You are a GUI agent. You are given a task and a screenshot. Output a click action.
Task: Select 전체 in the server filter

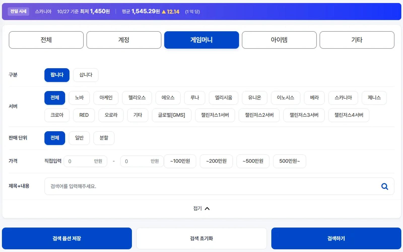[x=55, y=98]
